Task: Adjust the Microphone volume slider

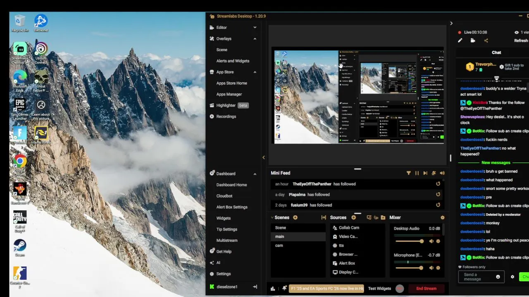Action: [x=409, y=268]
